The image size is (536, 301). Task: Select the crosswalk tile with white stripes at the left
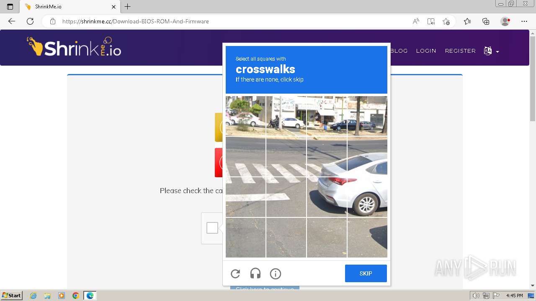245,156
